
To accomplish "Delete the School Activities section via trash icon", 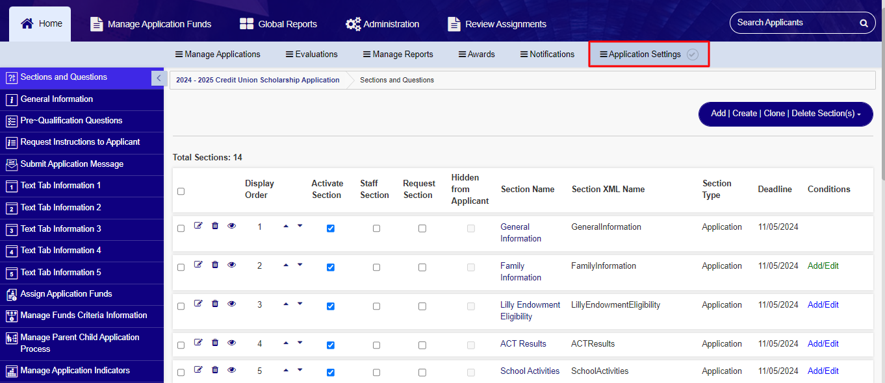I will [215, 370].
